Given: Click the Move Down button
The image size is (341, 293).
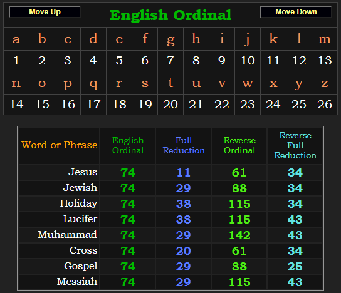Looking at the screenshot, I should coord(296,12).
